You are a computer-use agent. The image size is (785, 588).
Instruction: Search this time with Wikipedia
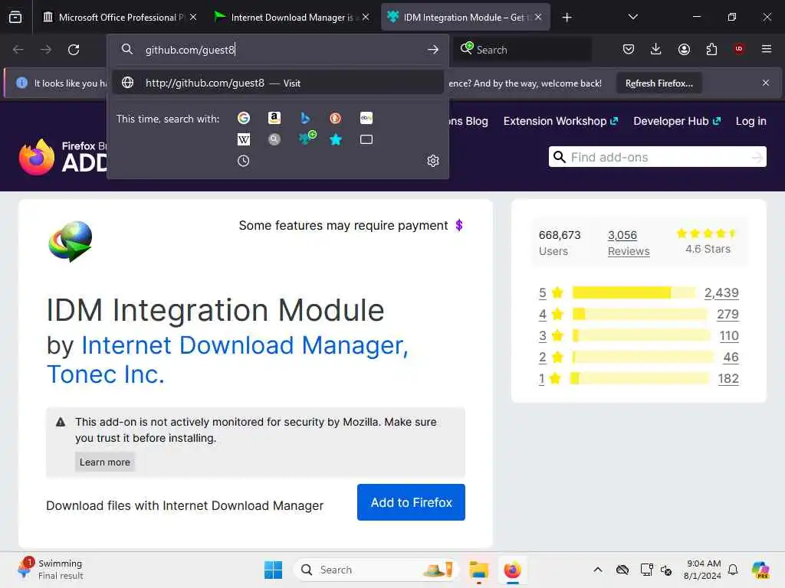pyautogui.click(x=243, y=139)
